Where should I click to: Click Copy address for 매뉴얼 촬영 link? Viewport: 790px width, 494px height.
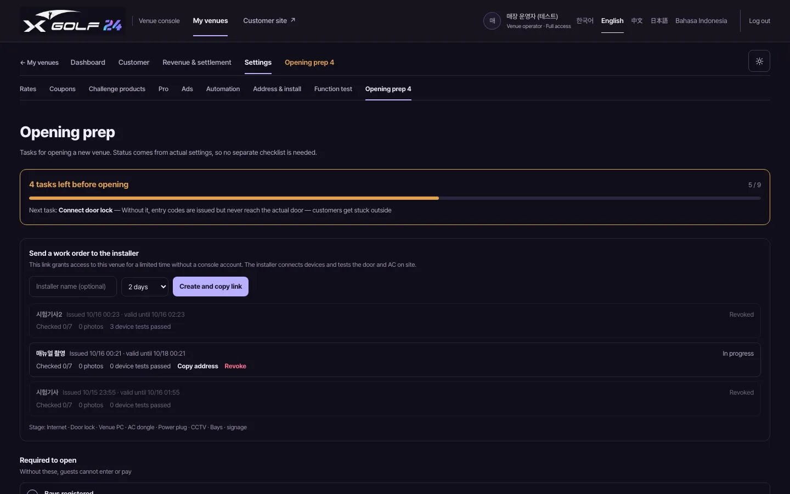[198, 366]
